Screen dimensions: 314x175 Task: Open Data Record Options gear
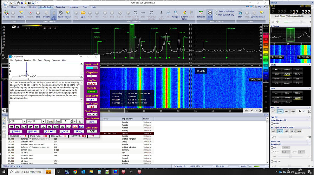pyautogui.click(x=46, y=13)
